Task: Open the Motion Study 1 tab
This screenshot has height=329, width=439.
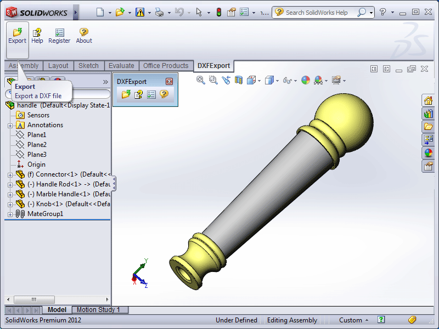Action: pyautogui.click(x=100, y=309)
